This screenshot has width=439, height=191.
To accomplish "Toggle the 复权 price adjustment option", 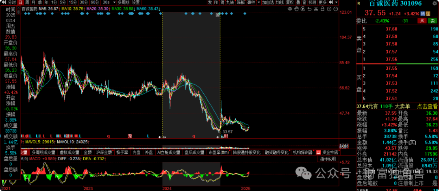I will [290, 2].
